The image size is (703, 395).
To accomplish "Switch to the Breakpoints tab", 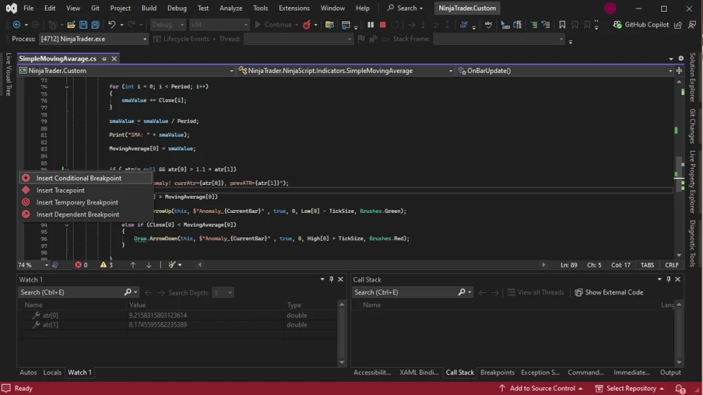I will (497, 373).
